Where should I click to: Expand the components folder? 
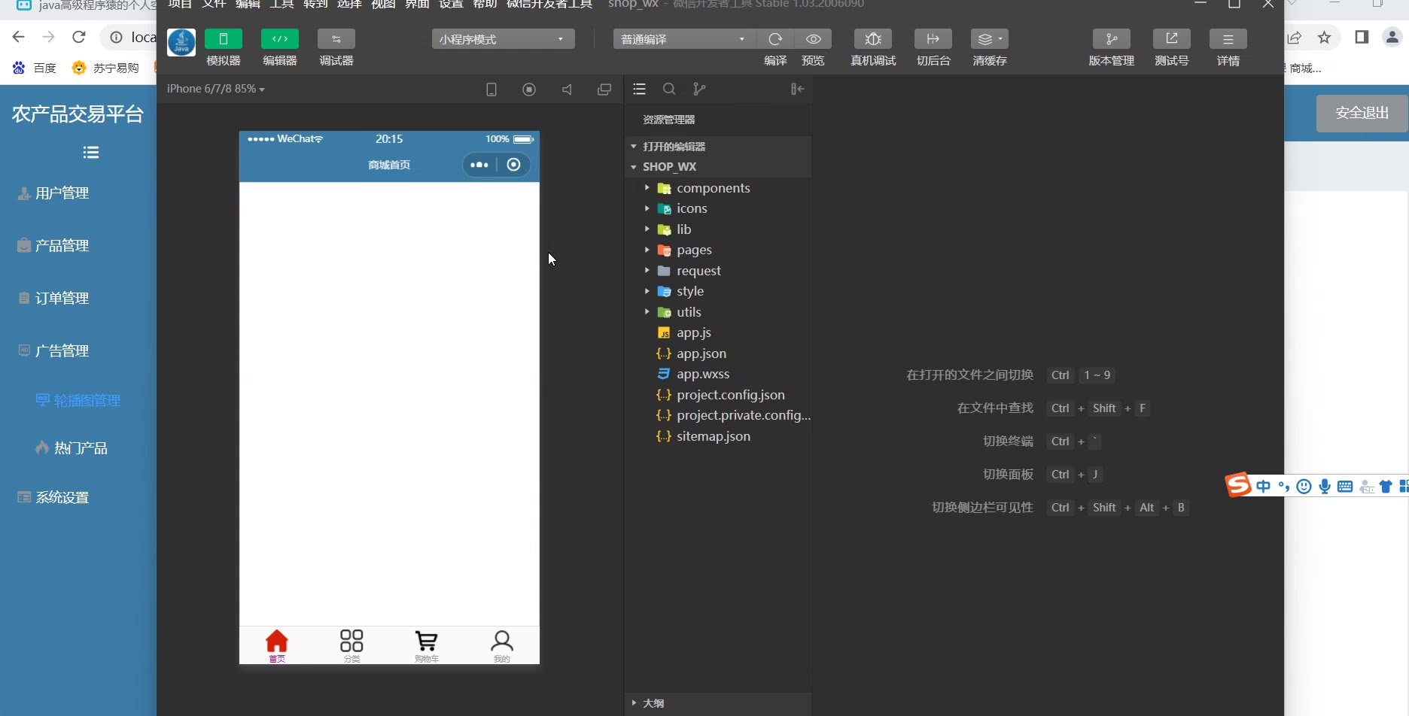click(718, 188)
